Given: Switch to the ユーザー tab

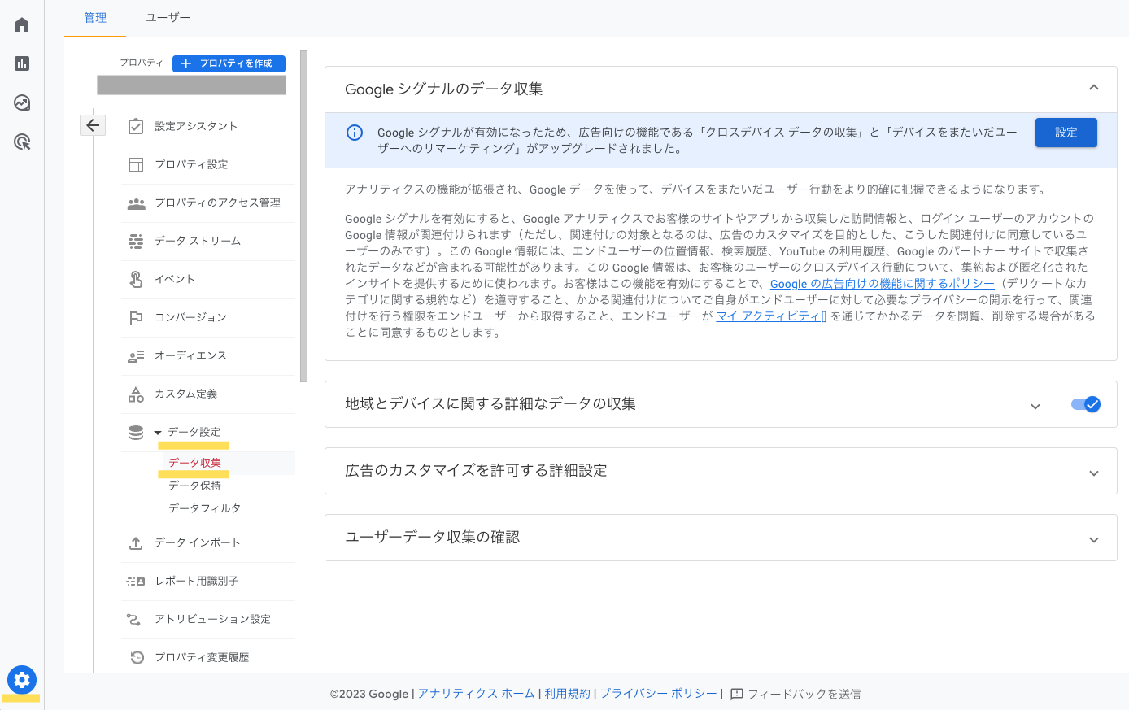Looking at the screenshot, I should tap(168, 18).
